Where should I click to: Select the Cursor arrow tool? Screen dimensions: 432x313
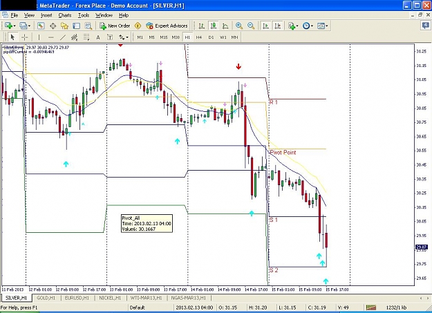[12, 37]
